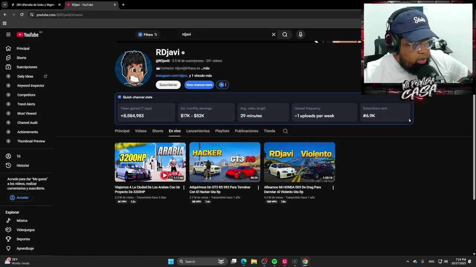Open RDjavi Violento thumbnail
This screenshot has height=267, width=476.
point(299,162)
